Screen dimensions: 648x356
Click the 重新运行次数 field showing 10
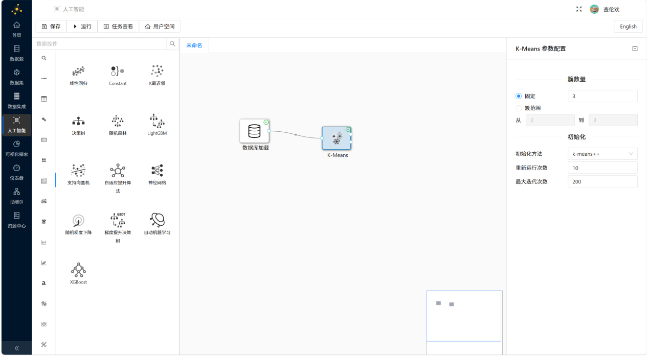[602, 168]
